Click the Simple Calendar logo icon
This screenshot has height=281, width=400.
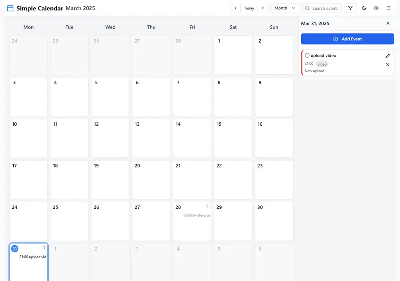coord(10,8)
